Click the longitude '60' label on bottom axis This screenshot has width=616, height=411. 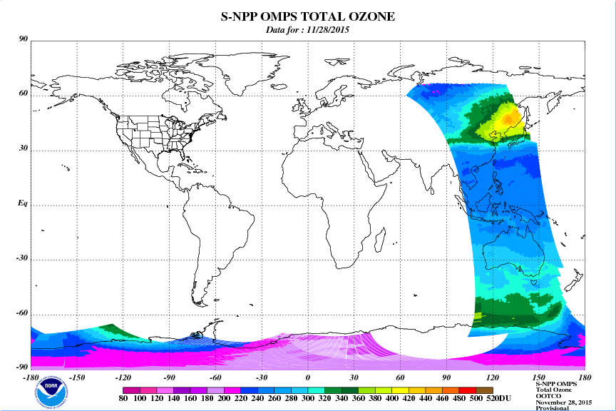[400, 378]
